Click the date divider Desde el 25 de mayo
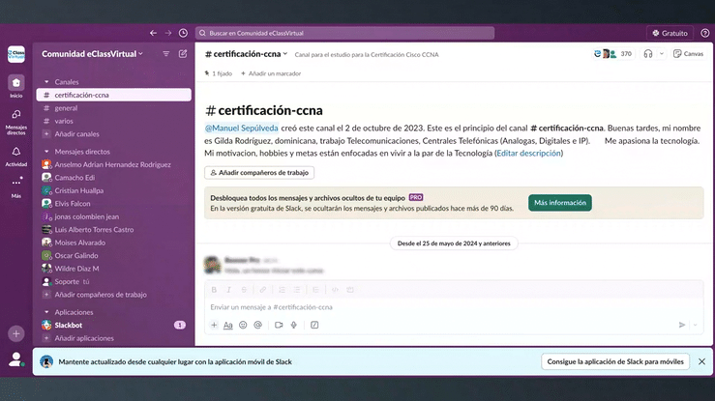715x401 pixels. click(454, 243)
